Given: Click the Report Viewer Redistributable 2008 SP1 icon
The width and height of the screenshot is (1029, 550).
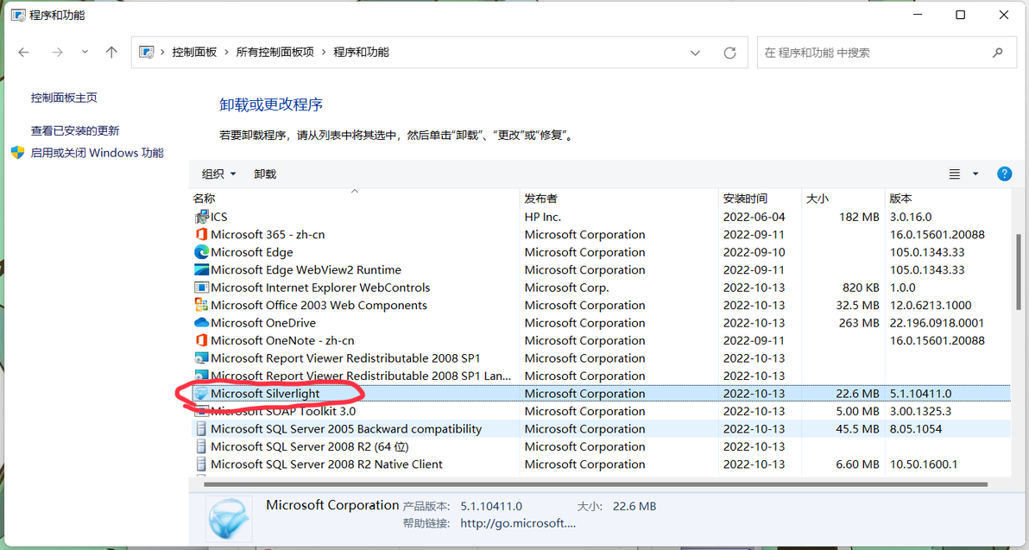Looking at the screenshot, I should pyautogui.click(x=201, y=358).
